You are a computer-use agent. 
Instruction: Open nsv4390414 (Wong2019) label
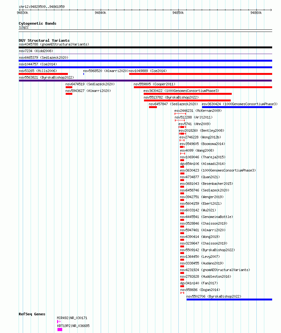point(200,237)
